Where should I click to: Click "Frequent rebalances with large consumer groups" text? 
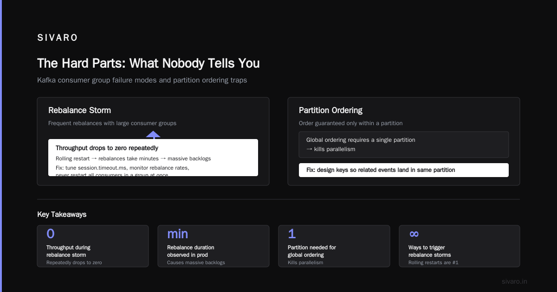112,123
